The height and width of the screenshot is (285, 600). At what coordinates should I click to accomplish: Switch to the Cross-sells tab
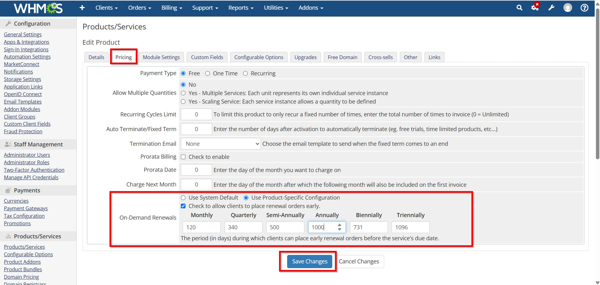tap(381, 57)
